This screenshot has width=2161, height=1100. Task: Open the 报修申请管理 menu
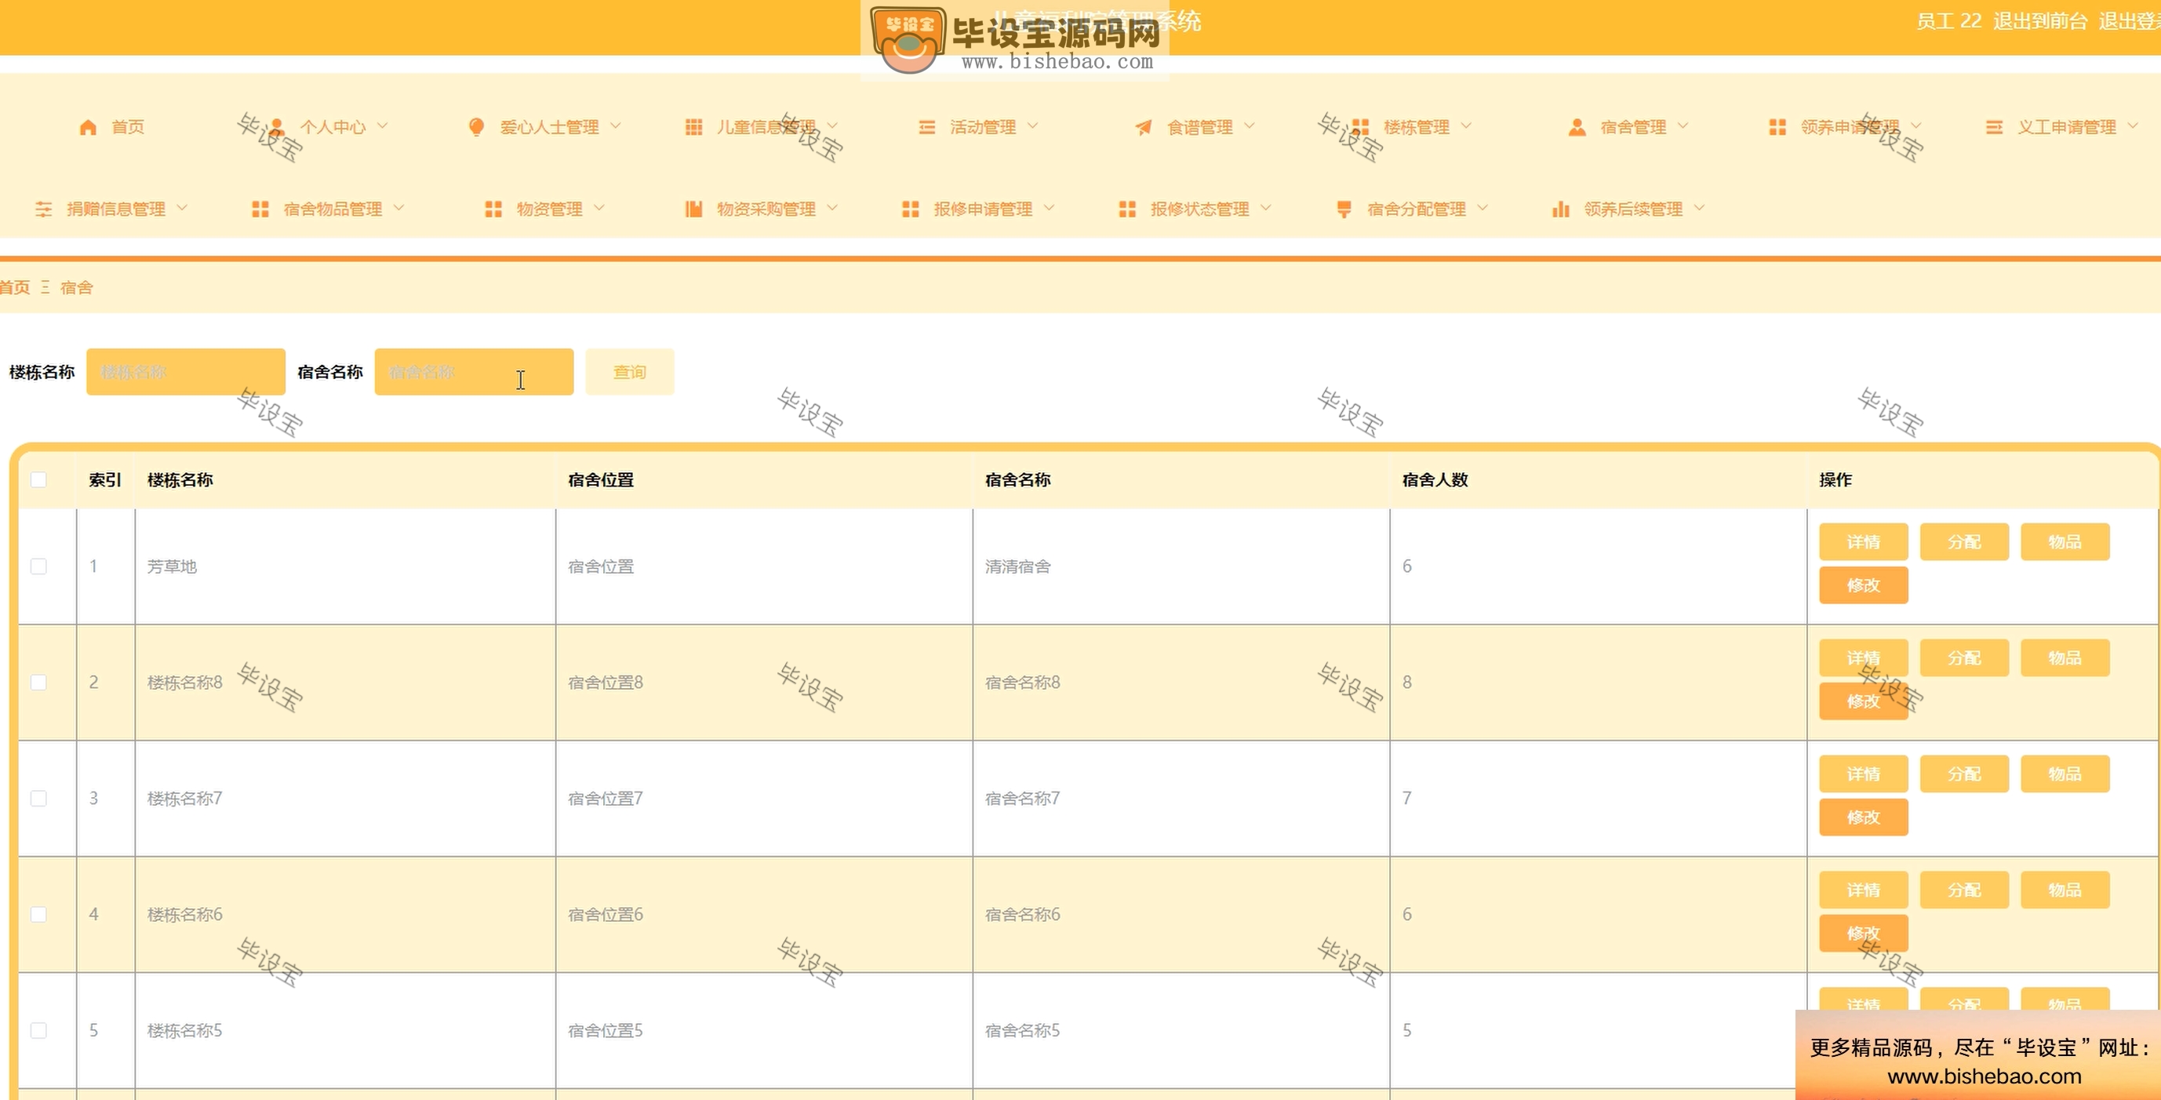click(983, 209)
